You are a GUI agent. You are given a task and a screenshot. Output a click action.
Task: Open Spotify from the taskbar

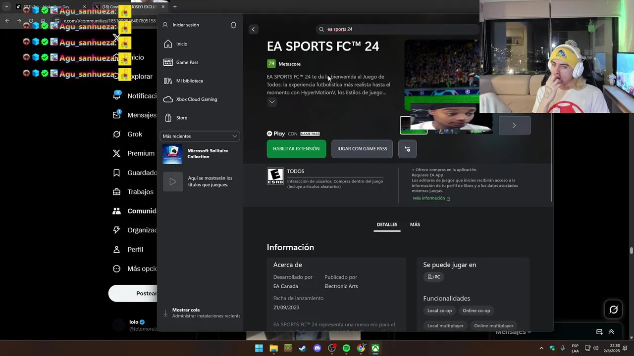pyautogui.click(x=346, y=348)
